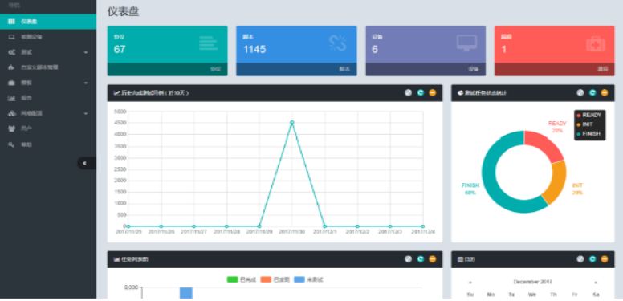Click the teal refresh icon on the line chart panel

(421, 93)
